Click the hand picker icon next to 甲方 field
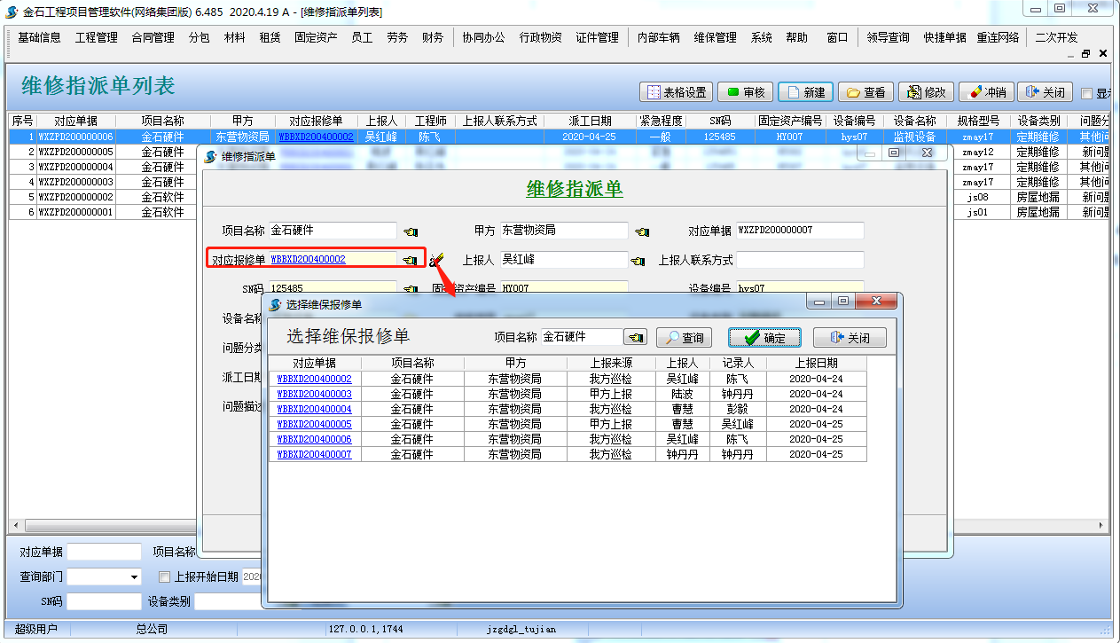 (x=642, y=231)
